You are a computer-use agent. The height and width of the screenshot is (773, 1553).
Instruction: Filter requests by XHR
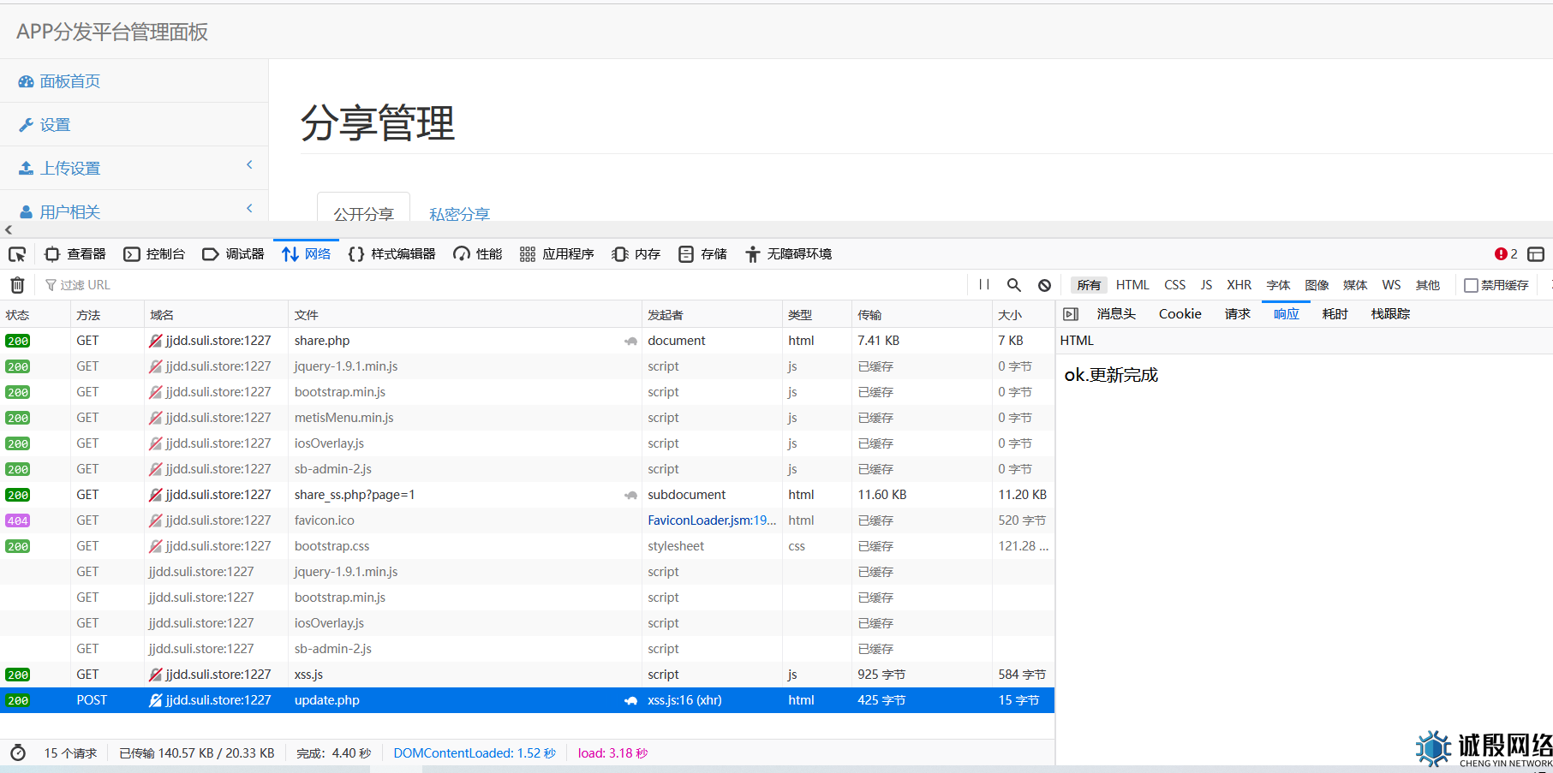(x=1239, y=285)
